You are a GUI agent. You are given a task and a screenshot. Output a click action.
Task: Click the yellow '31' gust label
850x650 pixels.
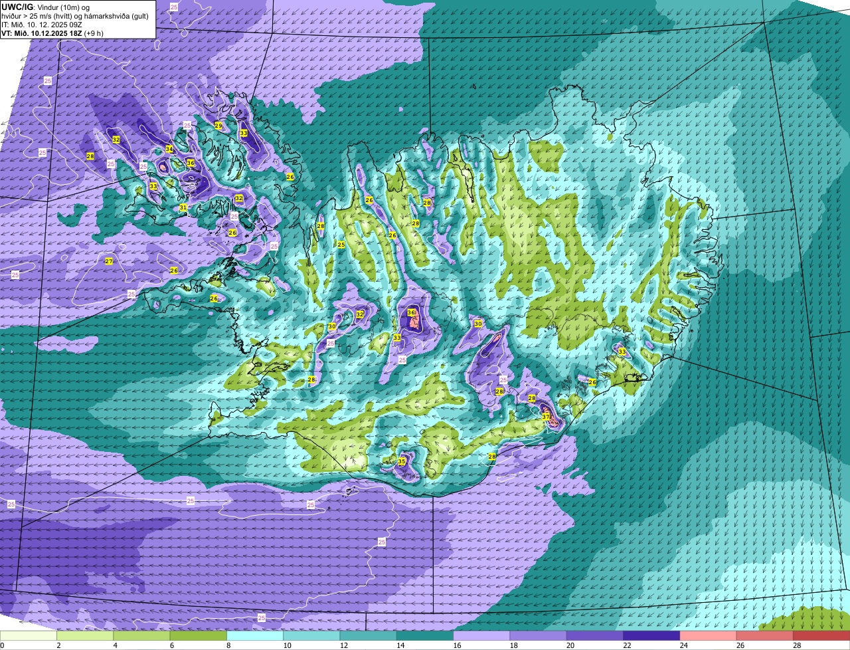tap(183, 207)
